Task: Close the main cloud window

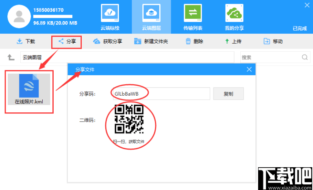Action: click(x=307, y=5)
